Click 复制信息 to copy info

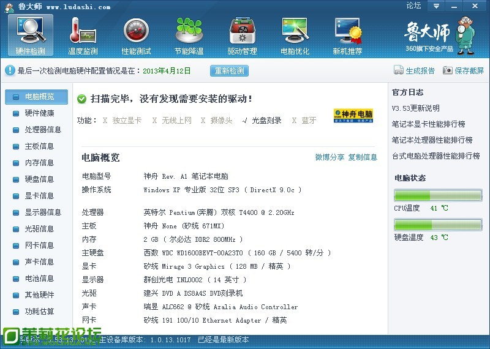tap(363, 157)
